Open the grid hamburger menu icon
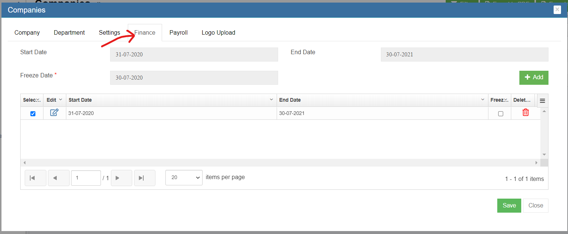The width and height of the screenshot is (568, 234). click(x=542, y=101)
